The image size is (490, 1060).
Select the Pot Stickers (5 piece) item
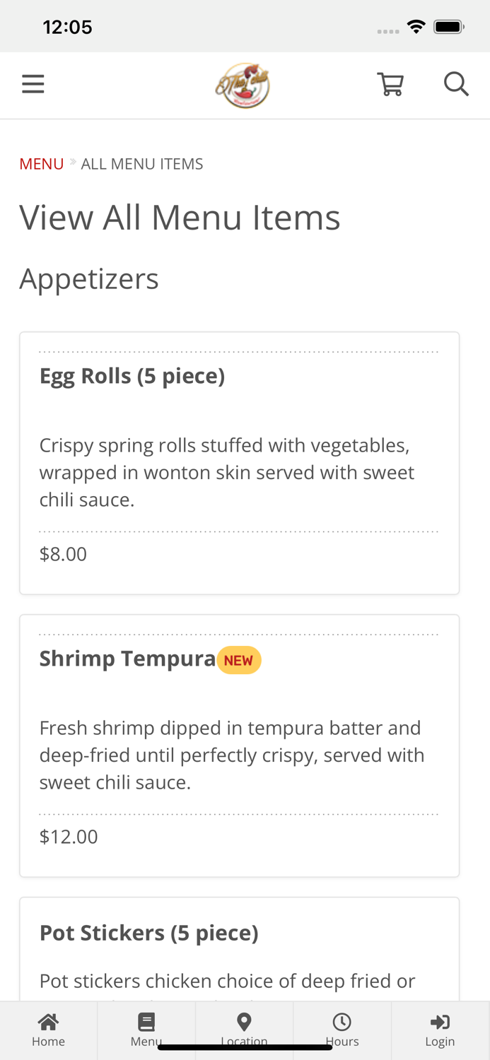click(149, 932)
